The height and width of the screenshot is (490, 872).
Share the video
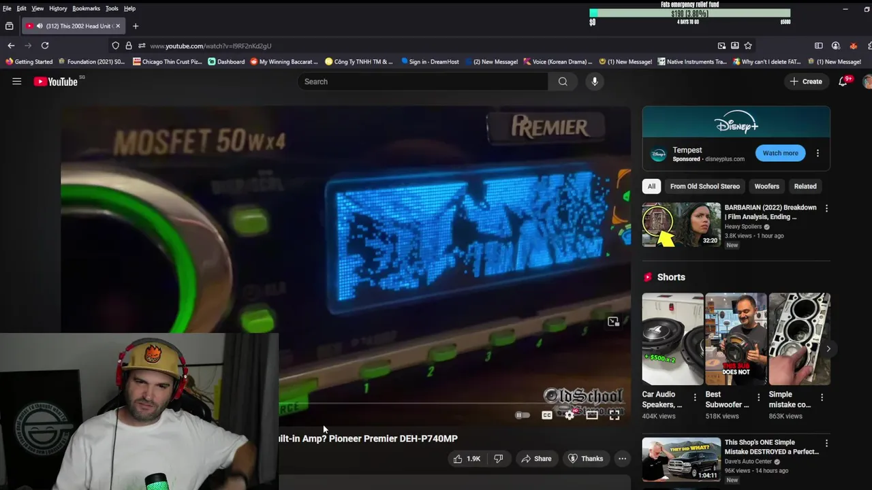536,459
